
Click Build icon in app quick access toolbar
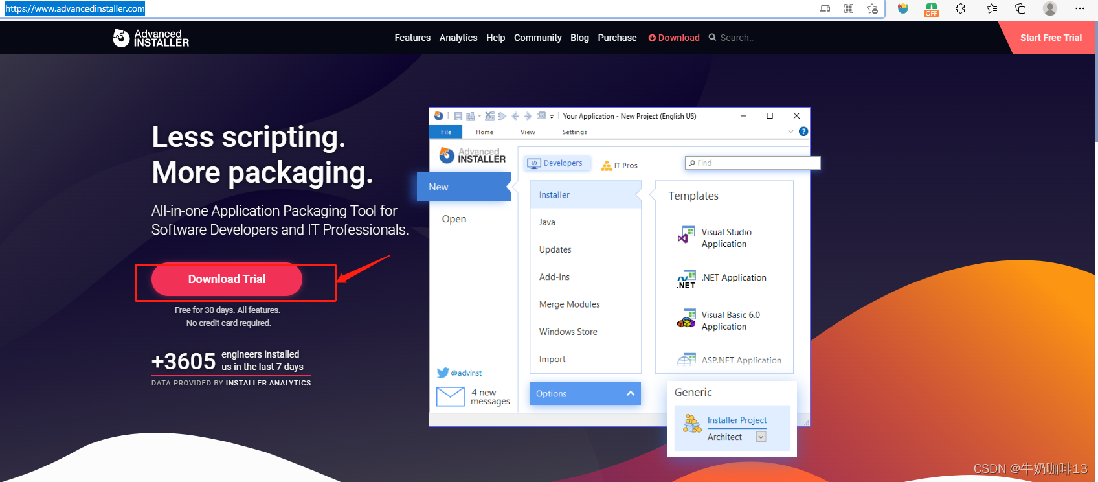(x=471, y=116)
